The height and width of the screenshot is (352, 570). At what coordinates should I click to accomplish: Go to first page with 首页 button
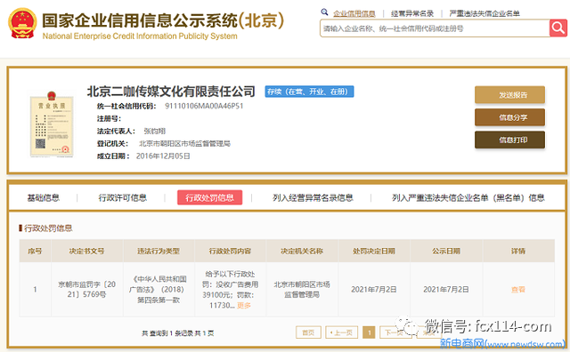(x=308, y=332)
